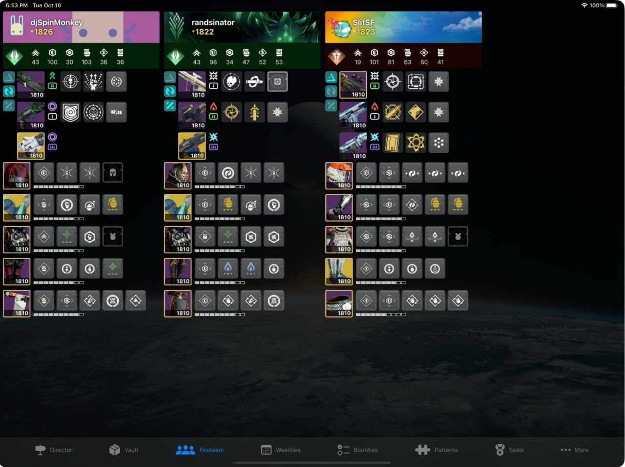Tap djSpinMonkey's green Strand subclass diamond

click(14, 57)
